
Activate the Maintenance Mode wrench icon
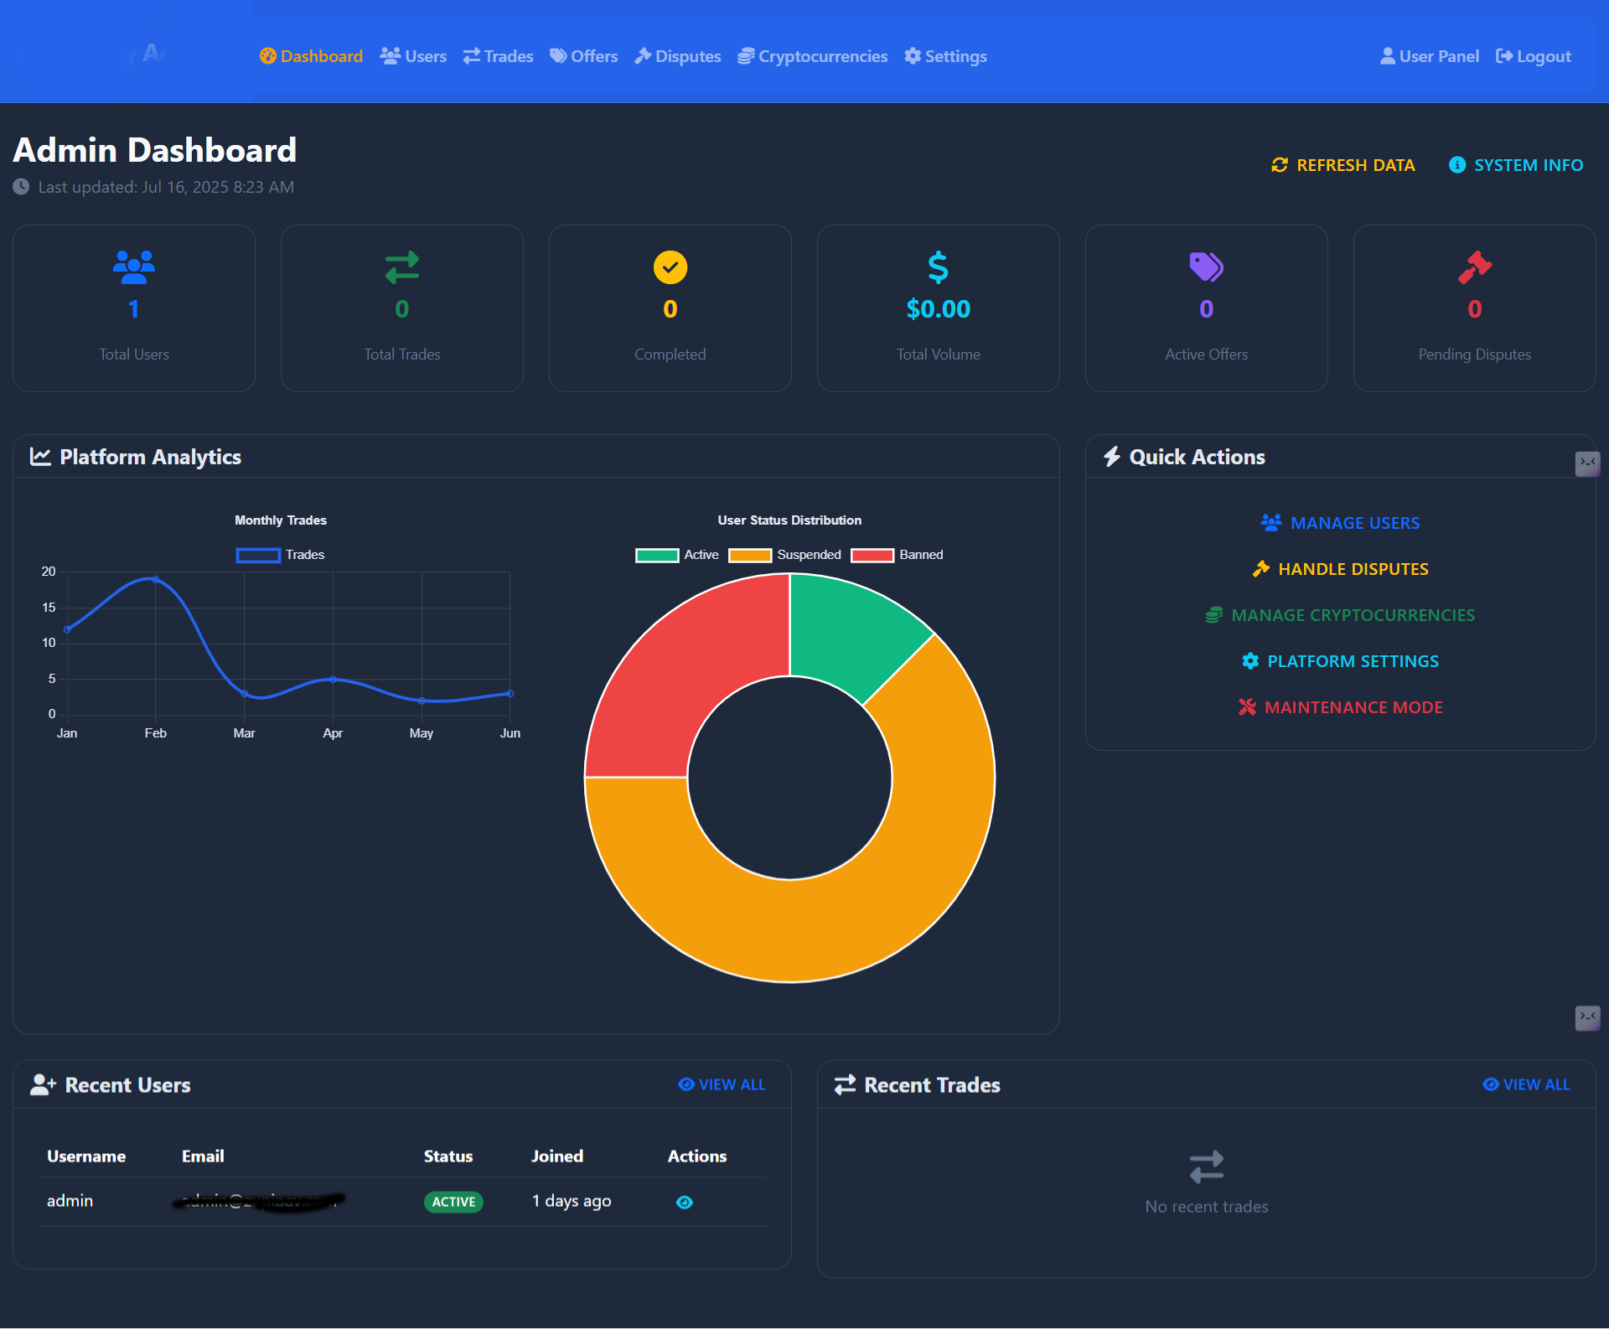1246,706
